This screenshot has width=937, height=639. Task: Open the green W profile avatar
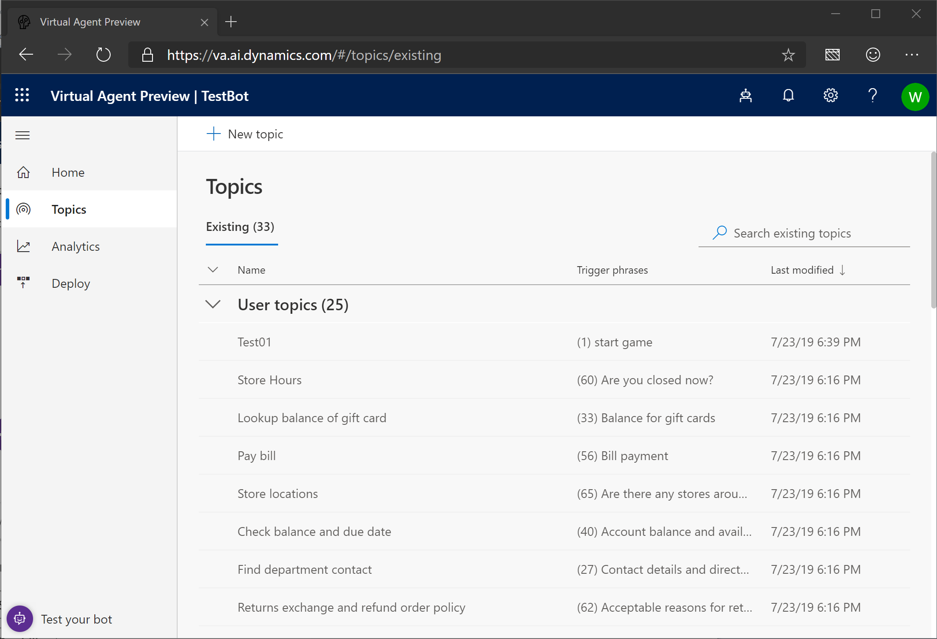[x=915, y=97]
